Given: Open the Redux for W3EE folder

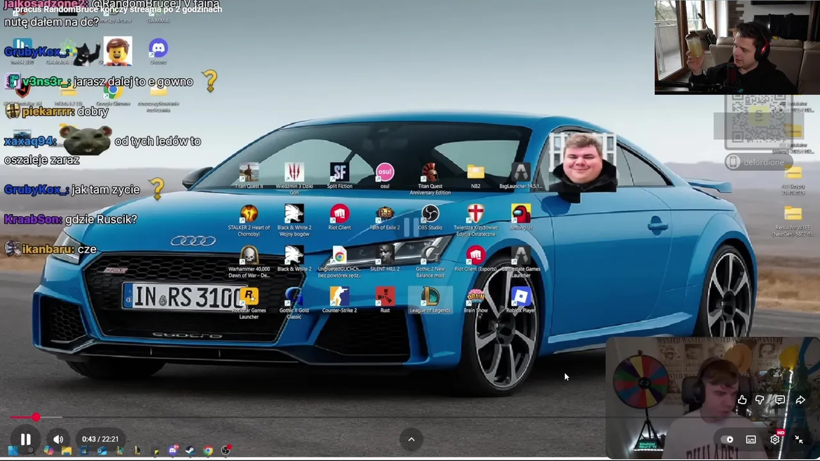Looking at the screenshot, I should pyautogui.click(x=793, y=221).
